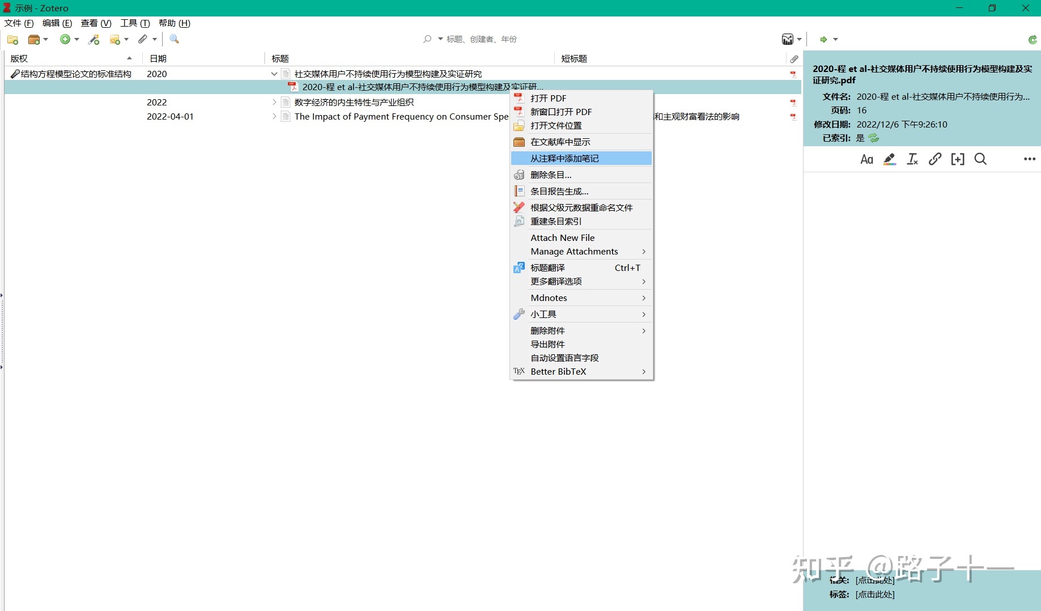Open the 工具 (T) menu

click(135, 23)
